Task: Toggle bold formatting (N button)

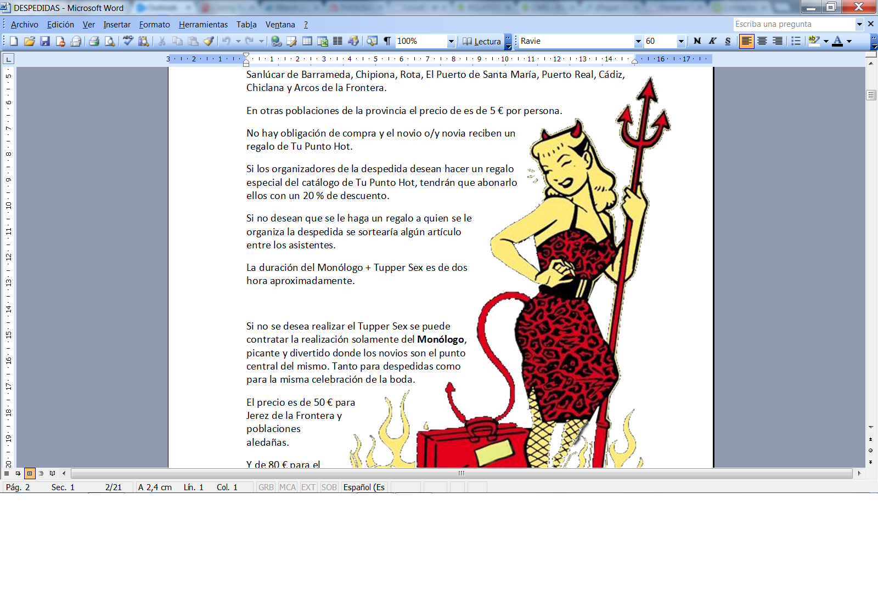Action: coord(697,41)
